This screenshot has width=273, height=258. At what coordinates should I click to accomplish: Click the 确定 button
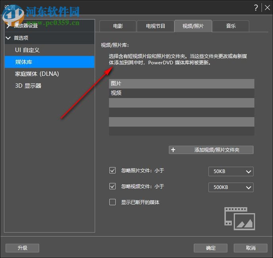point(210,248)
